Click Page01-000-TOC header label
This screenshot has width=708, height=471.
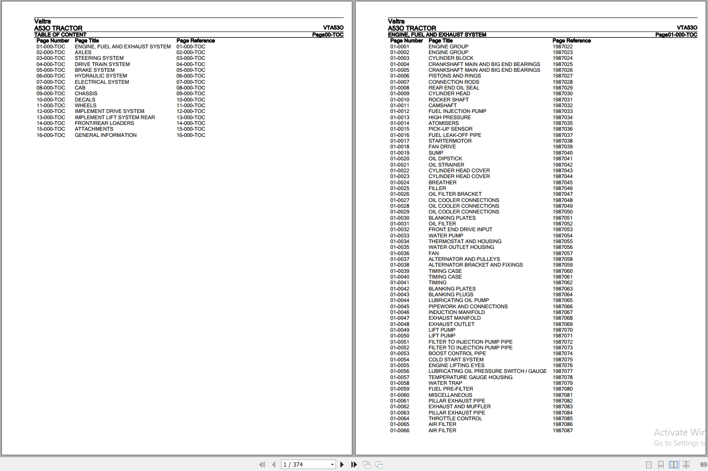(676, 34)
